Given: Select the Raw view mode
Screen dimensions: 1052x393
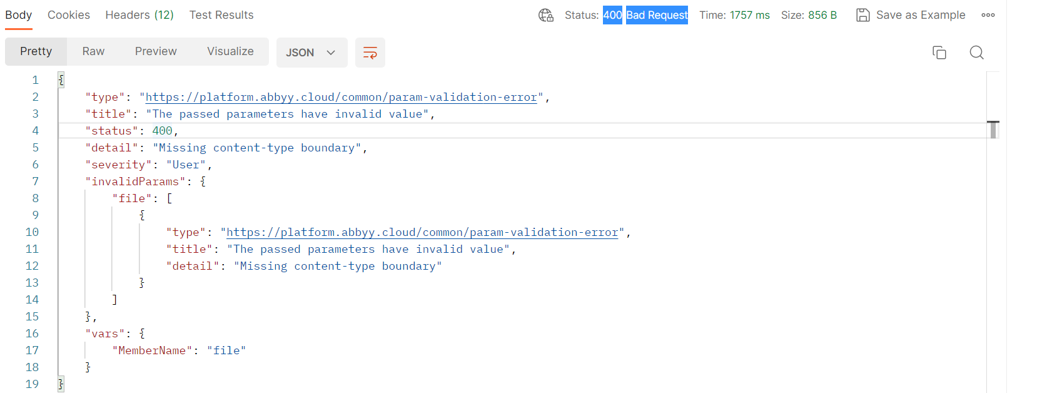Looking at the screenshot, I should (93, 51).
